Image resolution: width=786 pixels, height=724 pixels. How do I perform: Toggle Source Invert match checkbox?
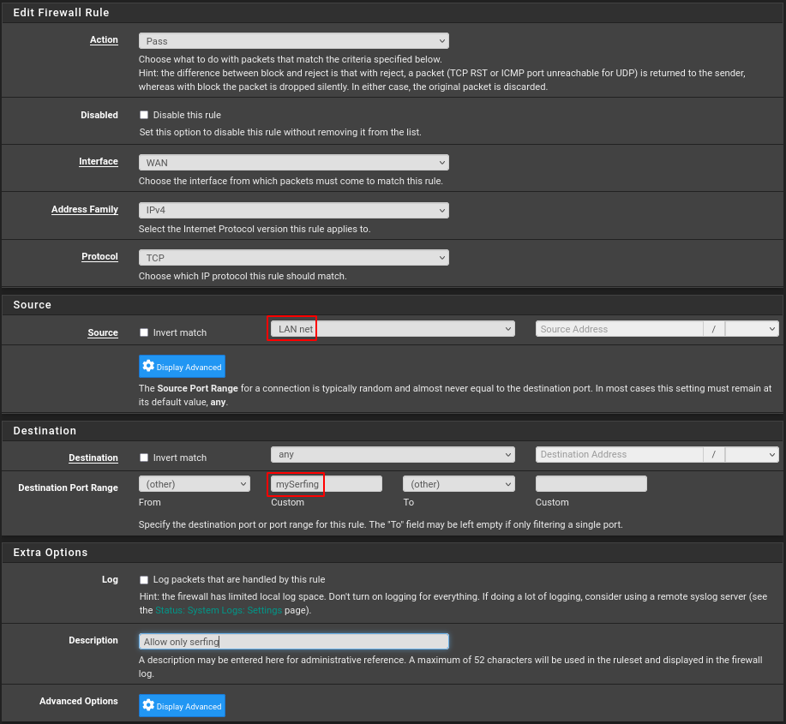pyautogui.click(x=144, y=332)
